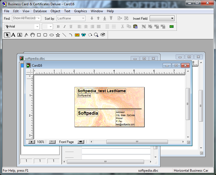Click the previous page arrow button
Screen dimensions: 216x175
tap(52, 142)
